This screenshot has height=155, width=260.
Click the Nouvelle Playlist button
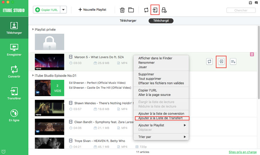tap(92, 10)
